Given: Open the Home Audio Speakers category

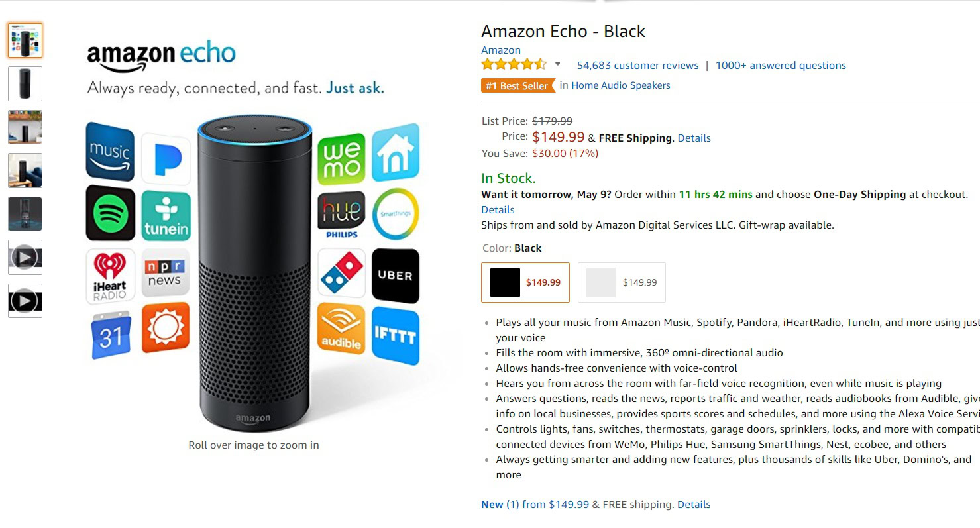Looking at the screenshot, I should (x=621, y=85).
